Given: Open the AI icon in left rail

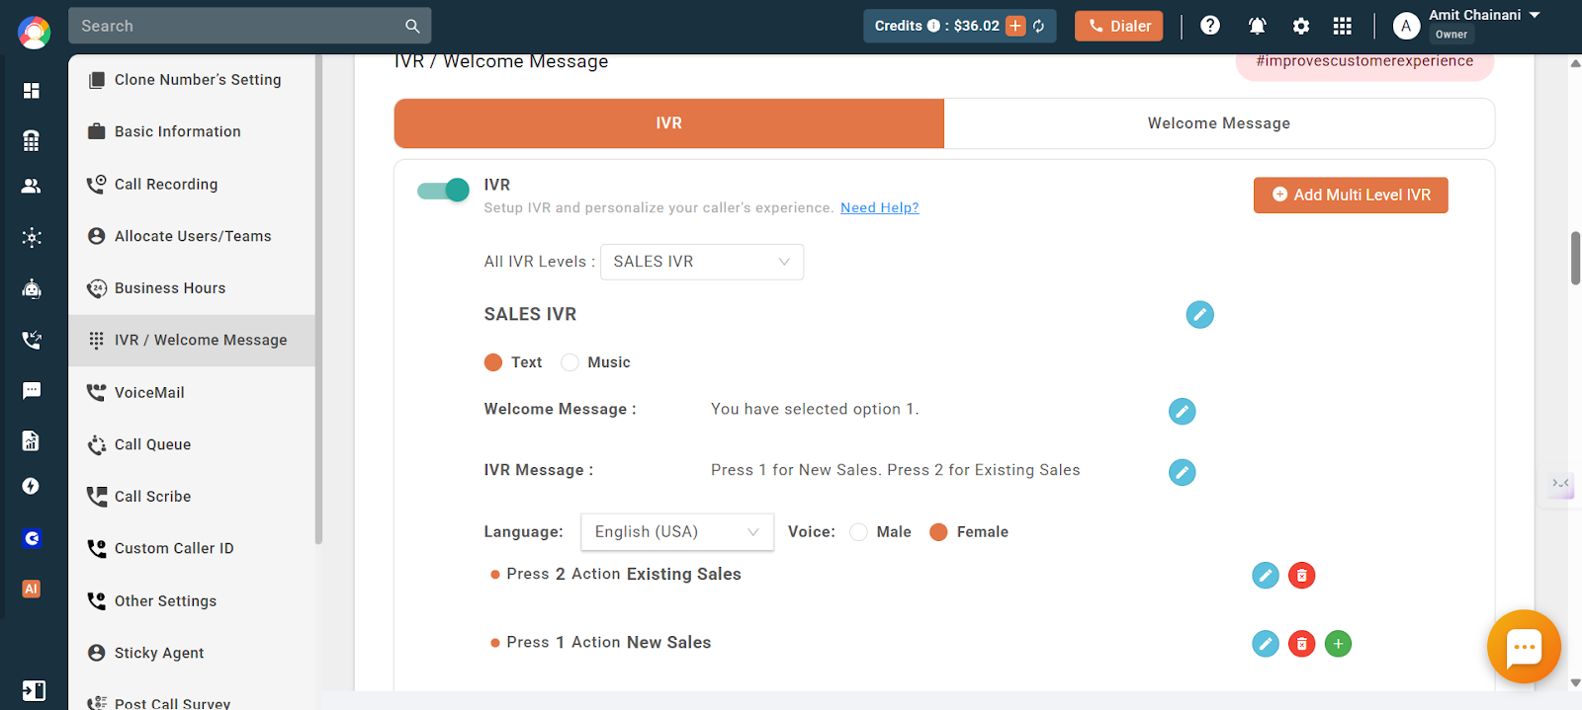Looking at the screenshot, I should pyautogui.click(x=32, y=589).
